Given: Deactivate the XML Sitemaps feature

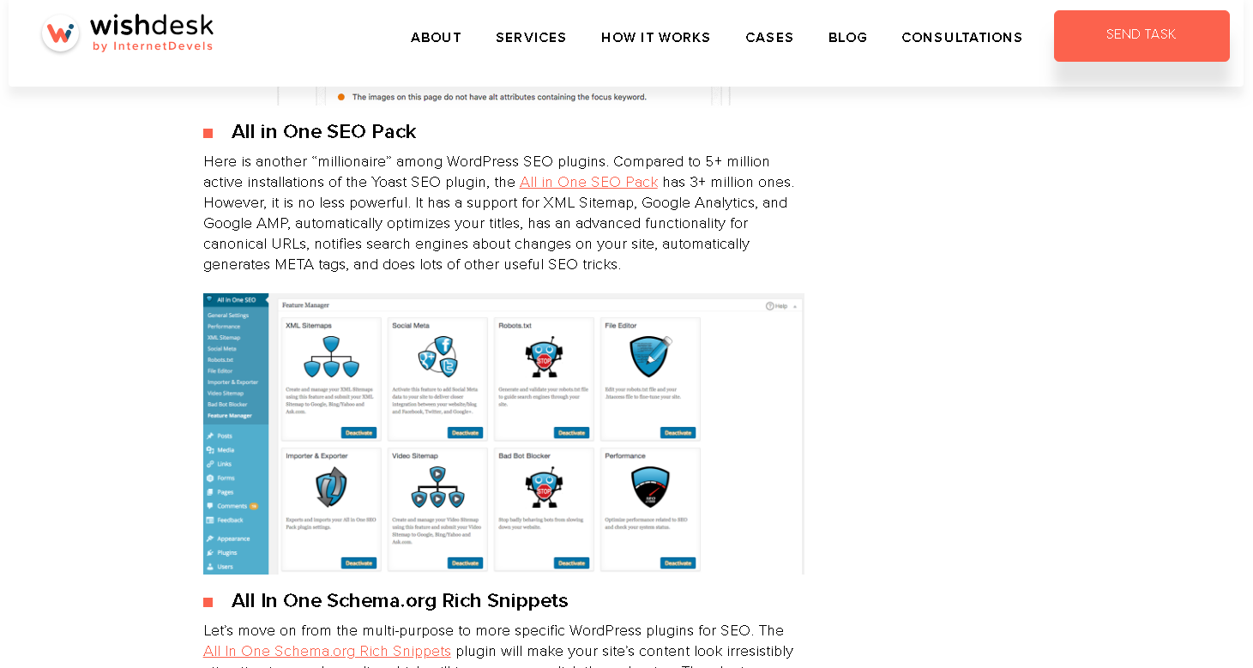Looking at the screenshot, I should click(x=358, y=433).
